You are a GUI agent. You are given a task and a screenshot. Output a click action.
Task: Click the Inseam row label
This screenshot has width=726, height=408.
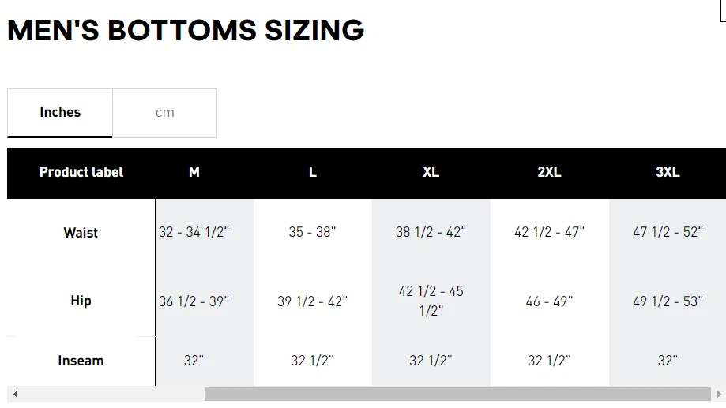point(81,361)
